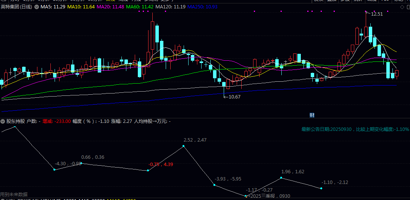Click the blue MA250 indicator label

pos(203,7)
